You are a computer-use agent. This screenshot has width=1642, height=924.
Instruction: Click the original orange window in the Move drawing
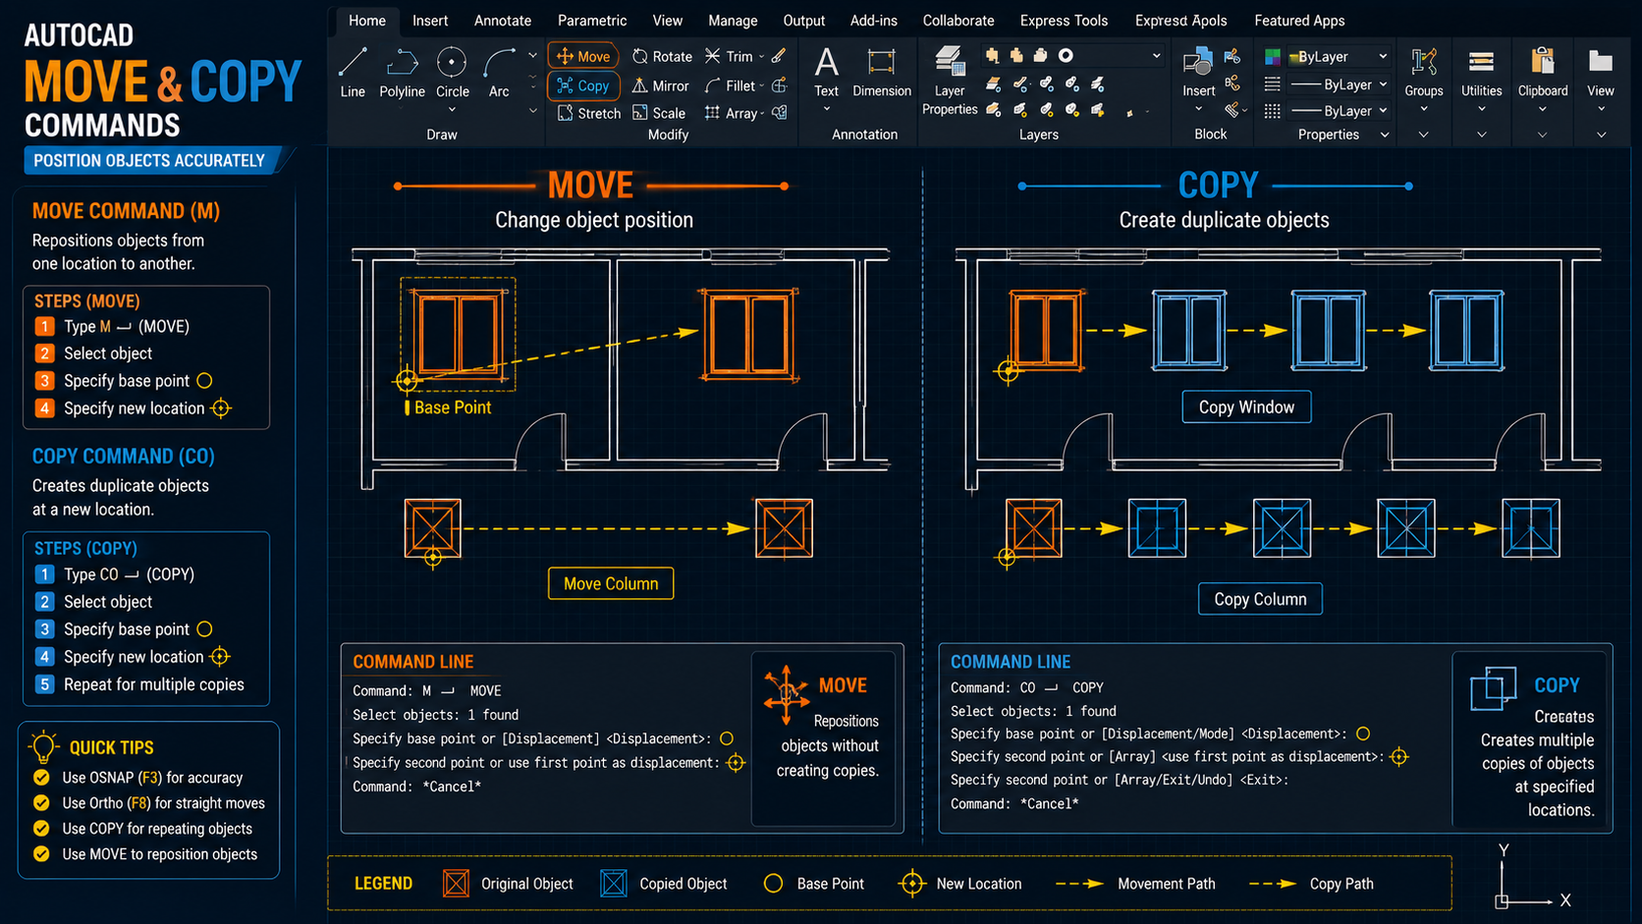pos(458,334)
